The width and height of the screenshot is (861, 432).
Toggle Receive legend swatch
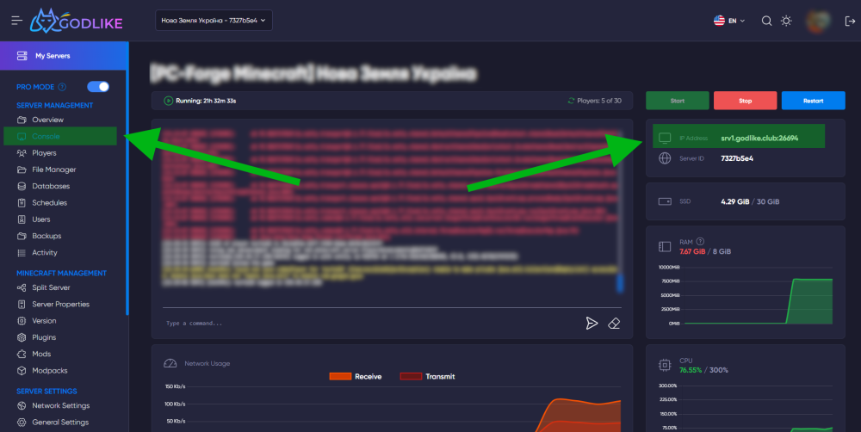tap(340, 377)
